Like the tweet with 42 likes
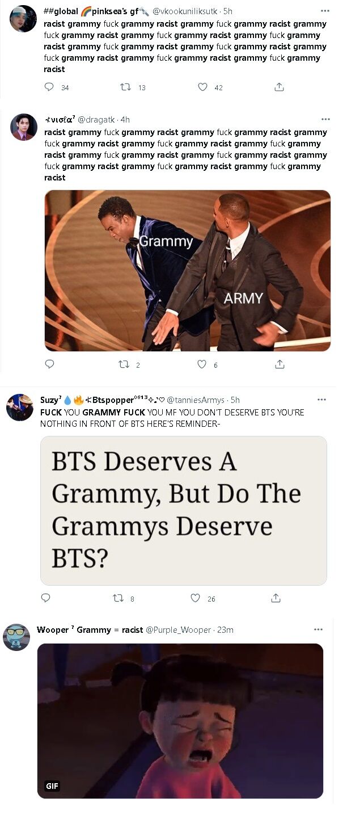This screenshot has height=815, width=364. (x=202, y=87)
